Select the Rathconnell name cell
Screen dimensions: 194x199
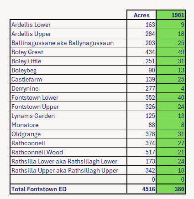pos(68,143)
